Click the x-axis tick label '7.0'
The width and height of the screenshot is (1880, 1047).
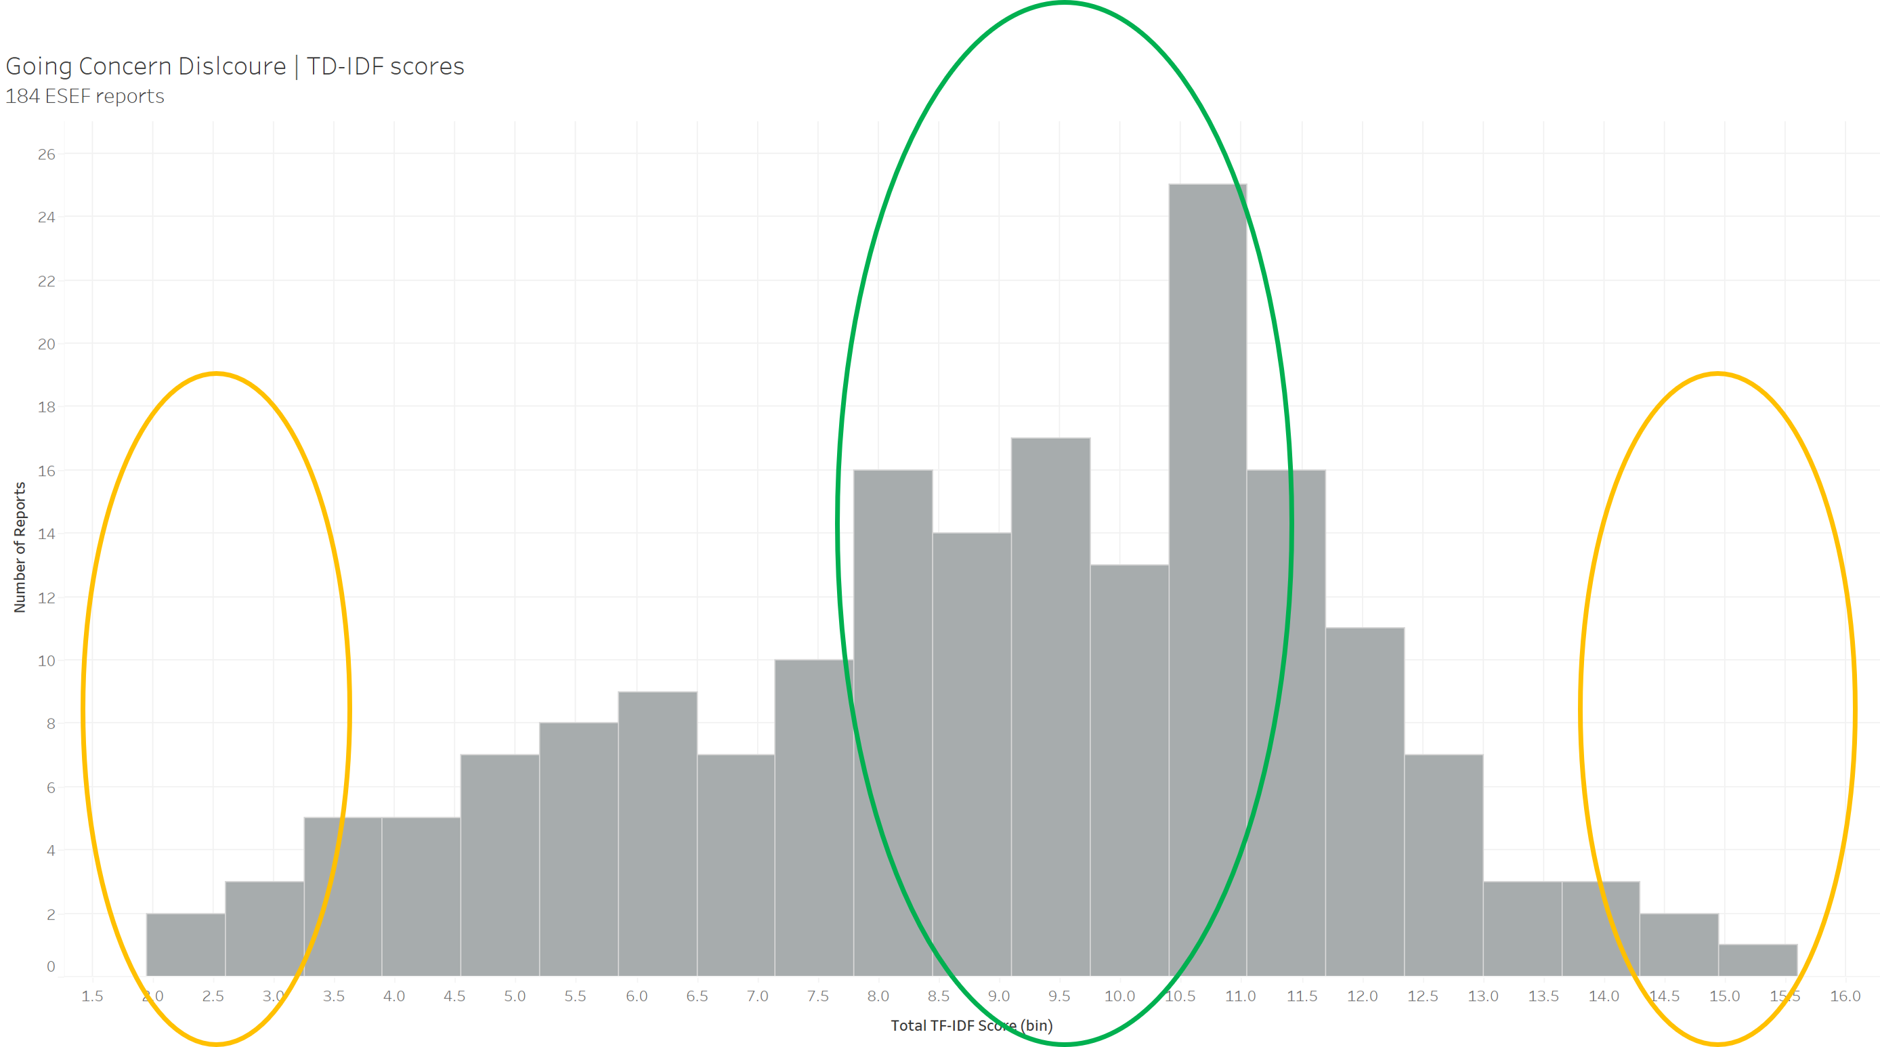tap(758, 996)
